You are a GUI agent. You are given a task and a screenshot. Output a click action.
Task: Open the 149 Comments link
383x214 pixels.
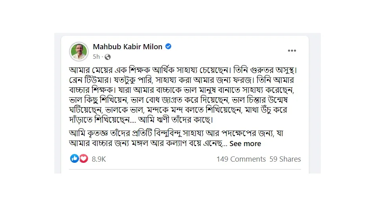(x=241, y=159)
